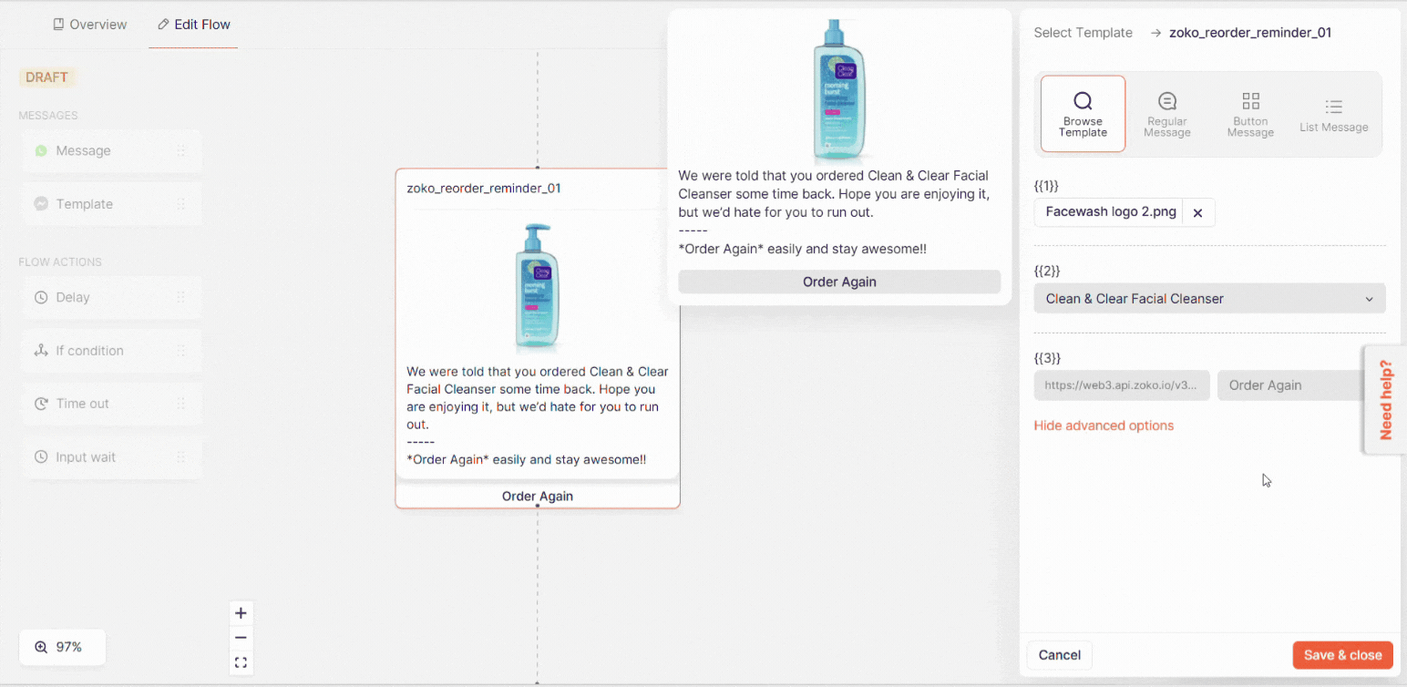Remove the Facewash logo 2.png file
This screenshot has width=1407, height=687.
[x=1198, y=212]
